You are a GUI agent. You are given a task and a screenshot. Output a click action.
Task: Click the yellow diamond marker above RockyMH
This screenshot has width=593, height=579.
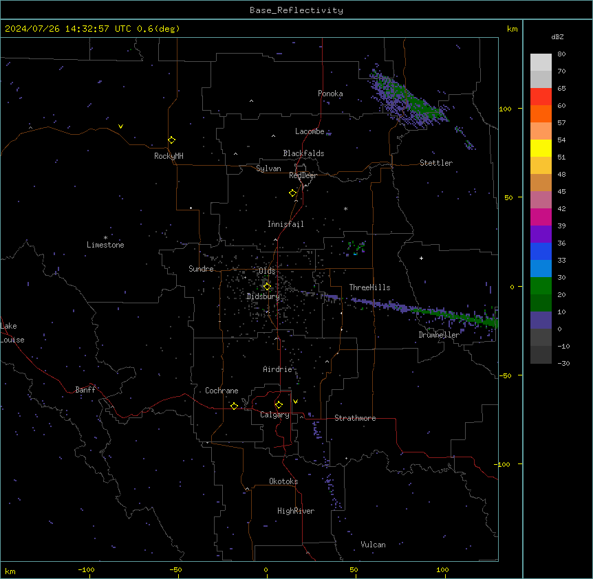click(171, 140)
